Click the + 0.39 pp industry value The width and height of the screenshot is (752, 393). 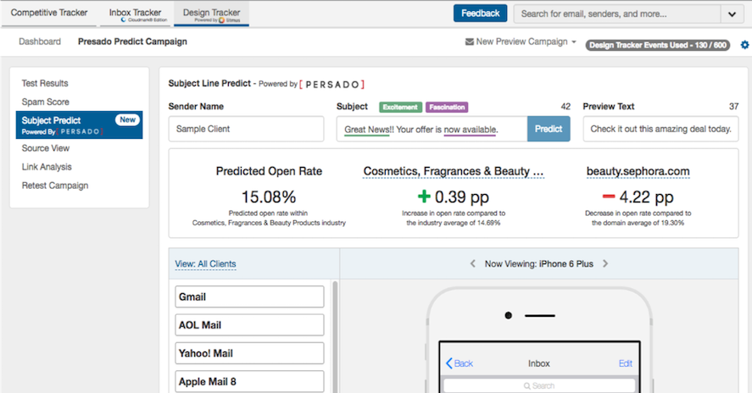click(454, 197)
